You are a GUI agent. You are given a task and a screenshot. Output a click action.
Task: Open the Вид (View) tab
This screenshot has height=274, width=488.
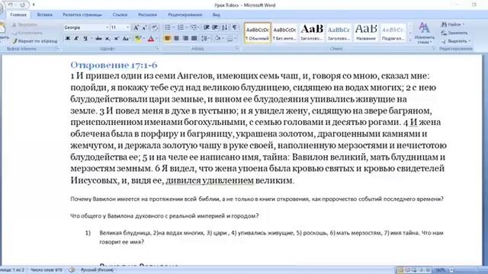[x=217, y=14]
